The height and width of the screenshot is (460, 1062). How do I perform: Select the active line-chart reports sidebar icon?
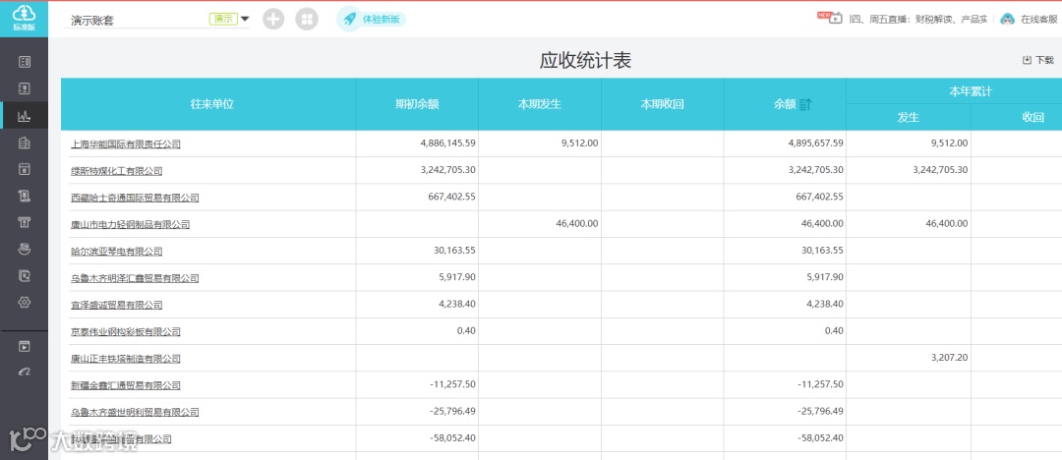[x=25, y=116]
